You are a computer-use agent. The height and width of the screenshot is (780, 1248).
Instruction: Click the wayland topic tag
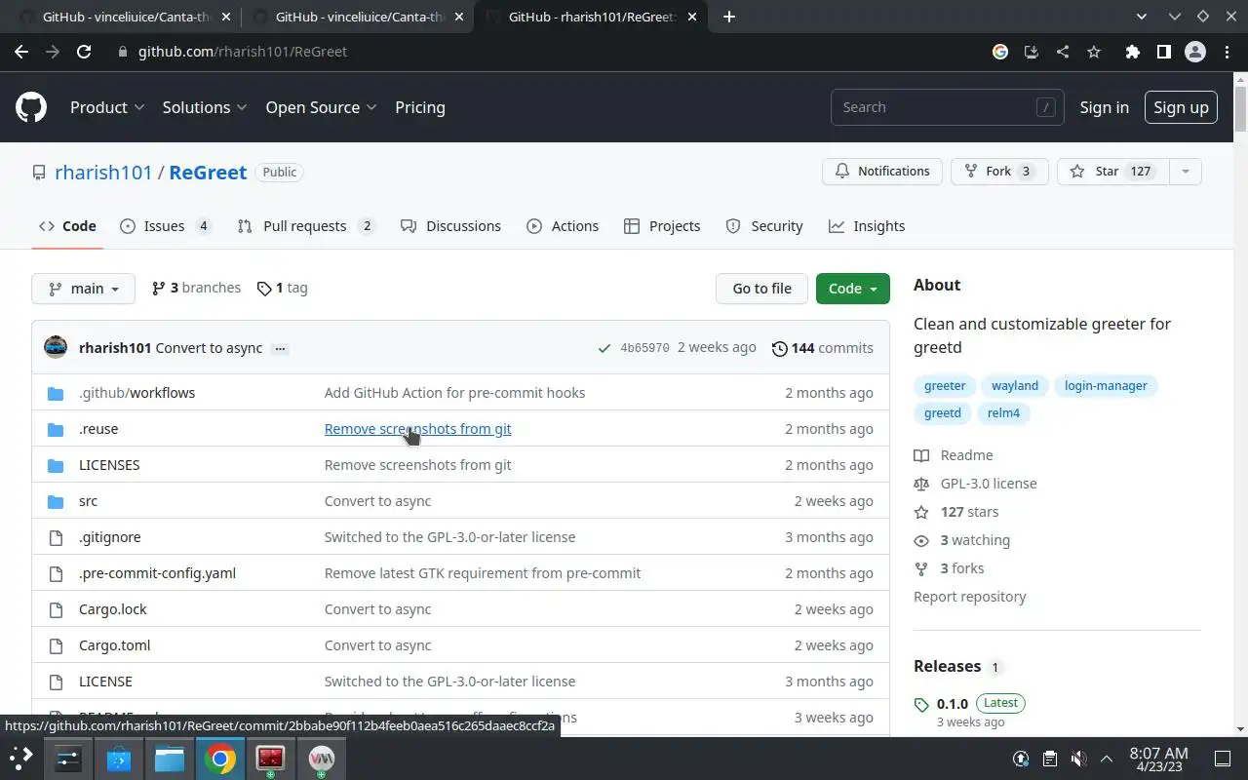click(1015, 386)
